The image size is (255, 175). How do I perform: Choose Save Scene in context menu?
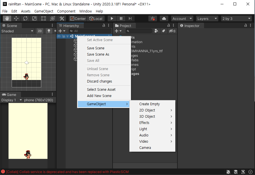pos(103,48)
